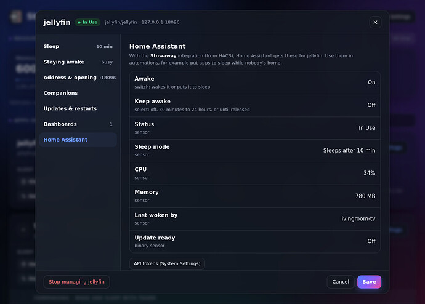Select the Companions section
The height and width of the screenshot is (304, 425).
pos(78,93)
